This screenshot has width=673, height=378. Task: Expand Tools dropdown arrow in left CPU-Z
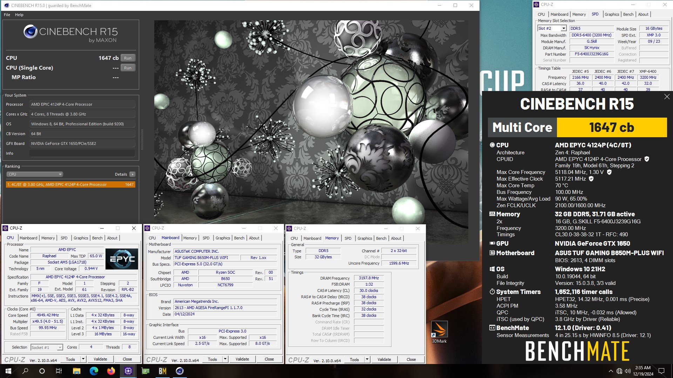pyautogui.click(x=83, y=359)
